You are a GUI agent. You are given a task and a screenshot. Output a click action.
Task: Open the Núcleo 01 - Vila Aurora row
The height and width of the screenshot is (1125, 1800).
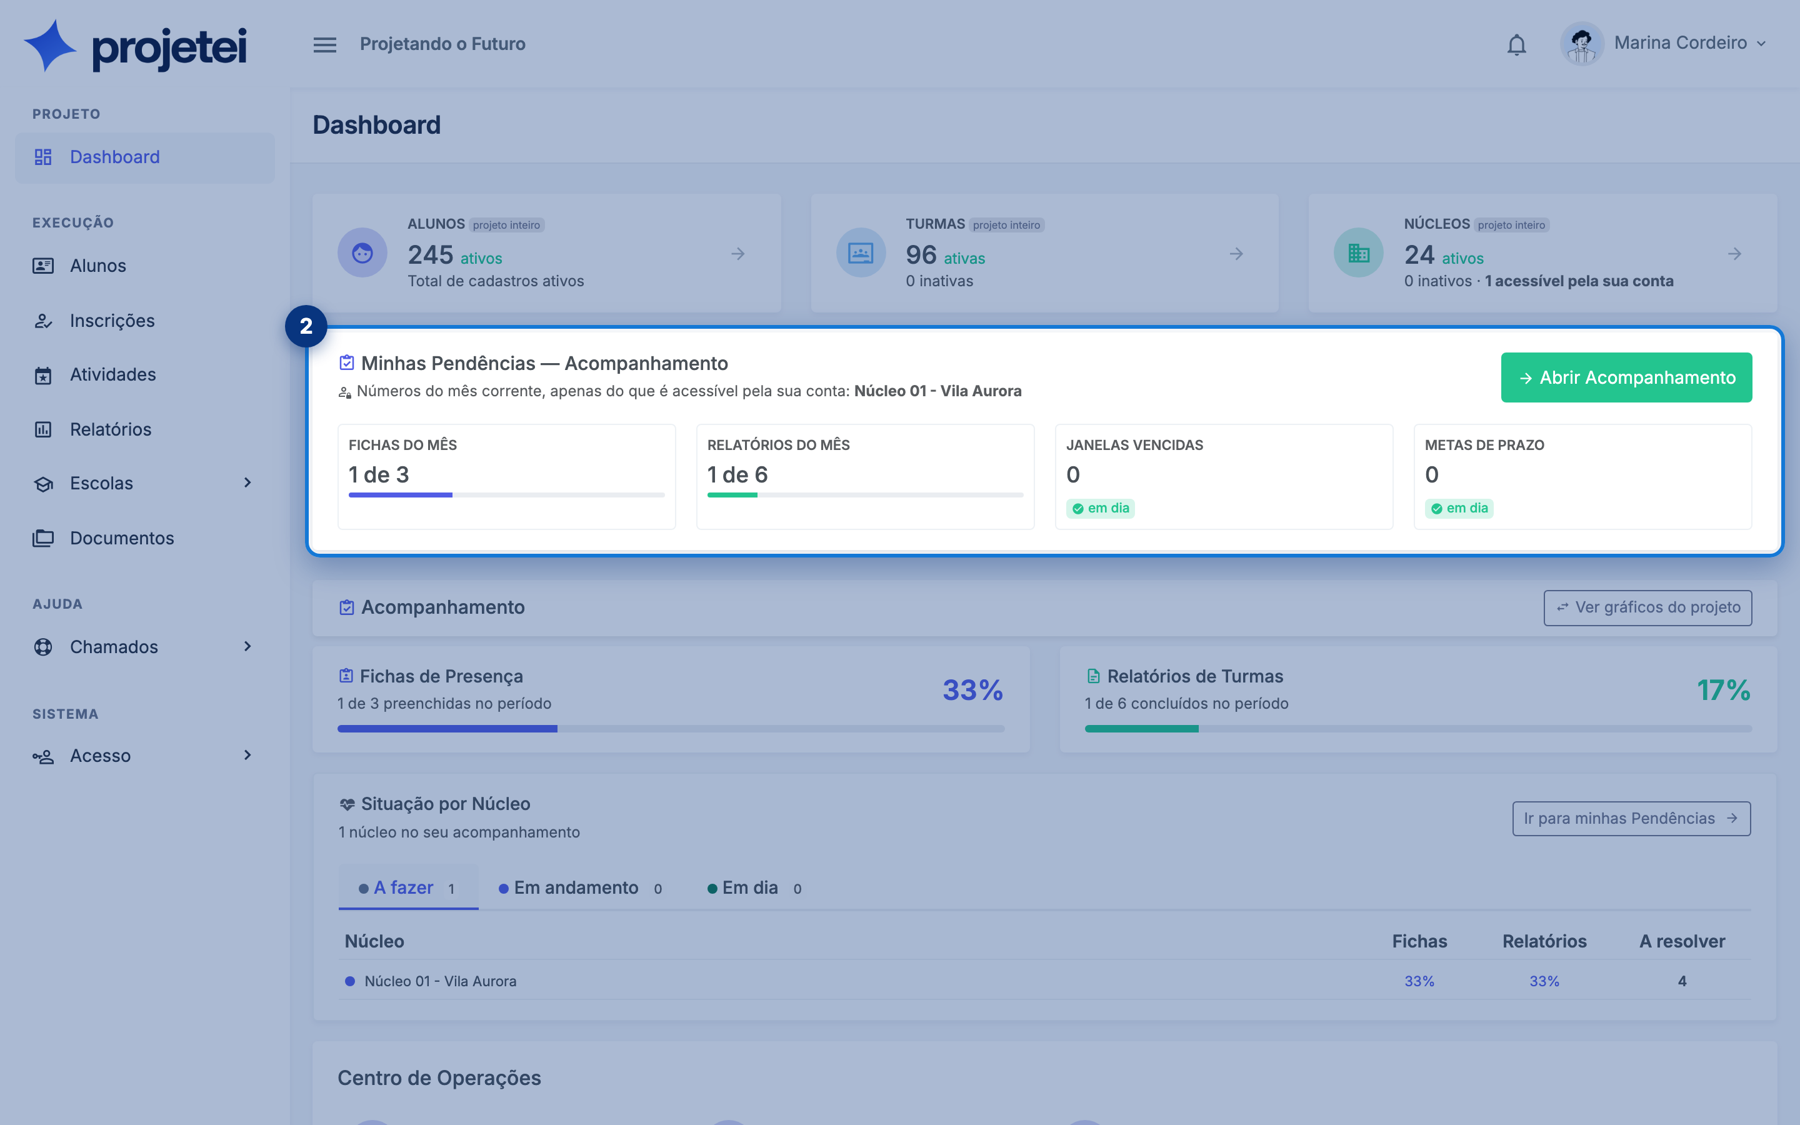coord(1044,981)
